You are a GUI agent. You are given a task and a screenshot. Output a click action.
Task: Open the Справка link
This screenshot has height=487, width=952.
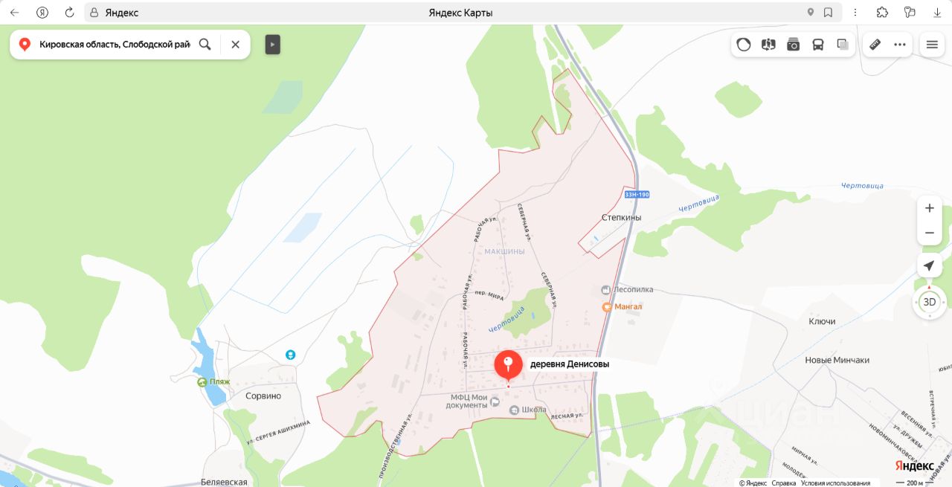coord(784,483)
